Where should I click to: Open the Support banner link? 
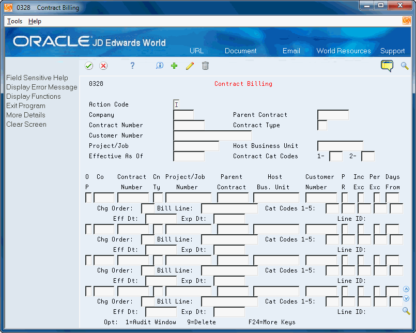[392, 51]
